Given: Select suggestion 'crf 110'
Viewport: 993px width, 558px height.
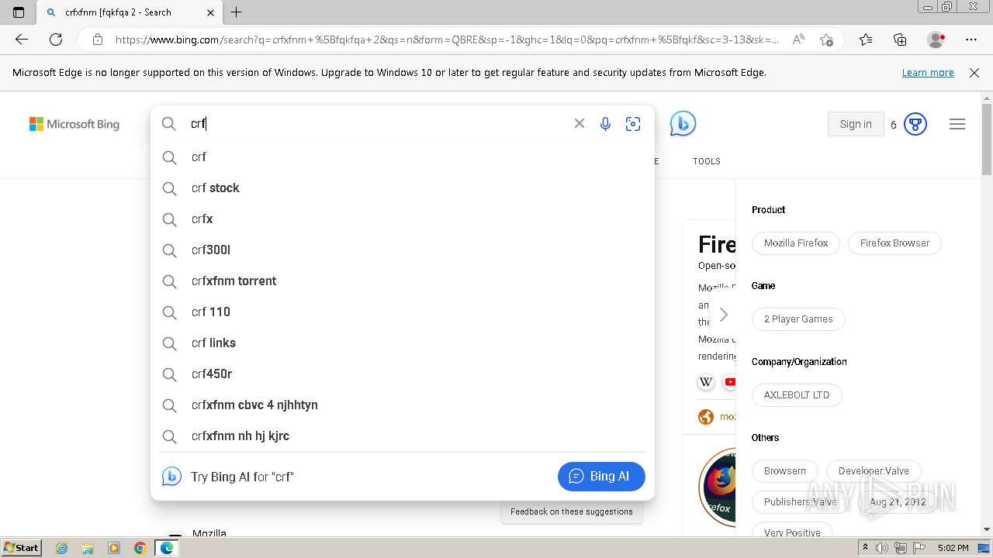Looking at the screenshot, I should (x=403, y=312).
